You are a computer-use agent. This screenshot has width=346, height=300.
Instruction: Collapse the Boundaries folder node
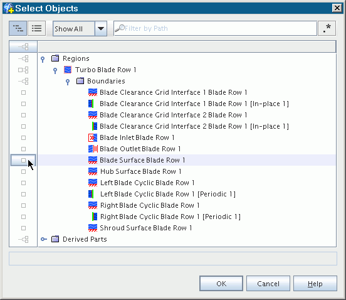point(68,82)
